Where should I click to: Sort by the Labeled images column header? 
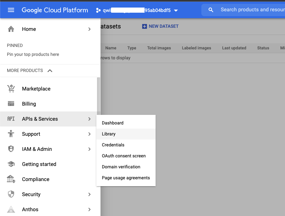(197, 48)
